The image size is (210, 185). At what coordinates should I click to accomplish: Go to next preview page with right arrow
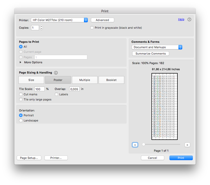[187, 145]
